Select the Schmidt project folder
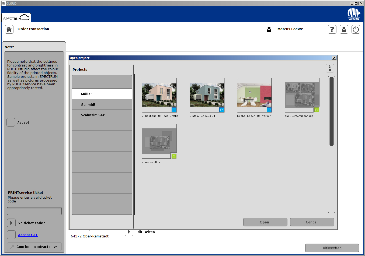This screenshot has width=365, height=256. pyautogui.click(x=102, y=104)
